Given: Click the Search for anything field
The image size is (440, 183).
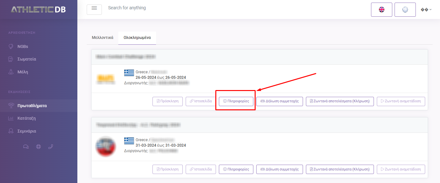Looking at the screenshot, I should point(127,8).
